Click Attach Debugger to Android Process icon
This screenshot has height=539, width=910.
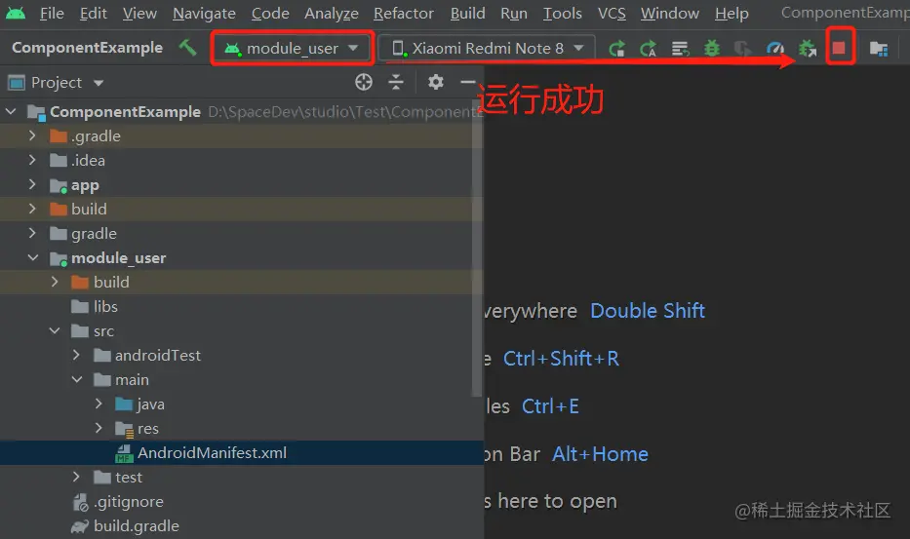tap(808, 49)
